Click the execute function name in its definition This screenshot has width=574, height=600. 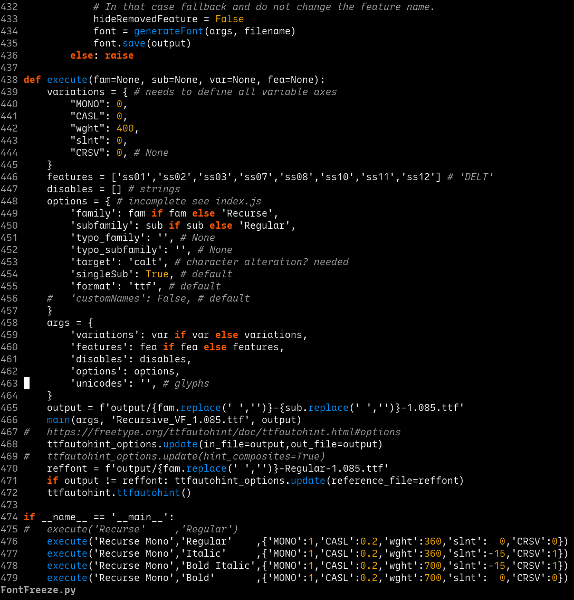point(67,80)
